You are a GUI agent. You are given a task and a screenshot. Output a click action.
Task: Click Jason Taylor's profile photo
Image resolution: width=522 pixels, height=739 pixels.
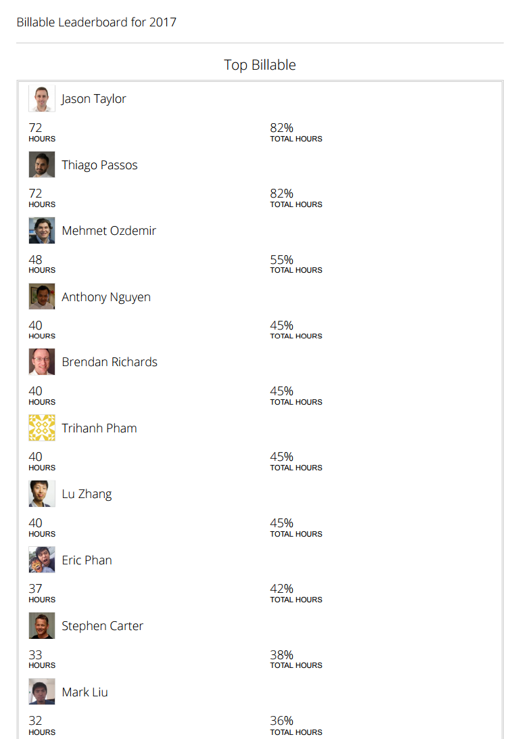42,99
